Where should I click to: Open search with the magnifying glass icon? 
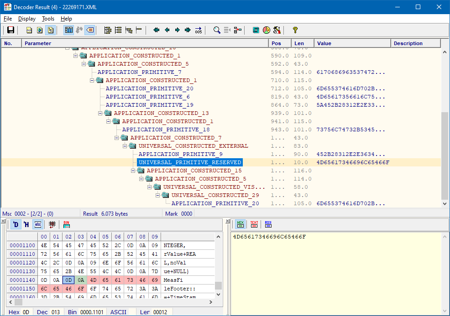coord(217,30)
